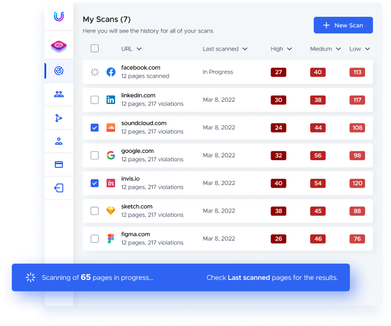Open the billing card sidebar icon
The image size is (391, 326).
pos(59,165)
